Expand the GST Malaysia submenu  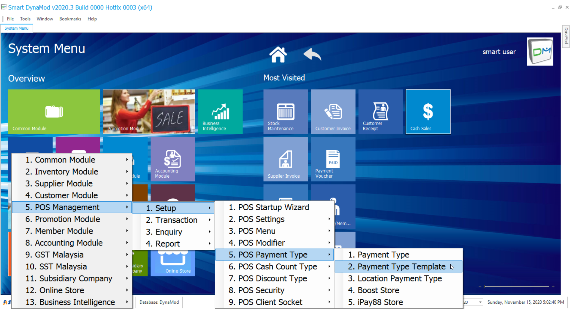coord(72,254)
